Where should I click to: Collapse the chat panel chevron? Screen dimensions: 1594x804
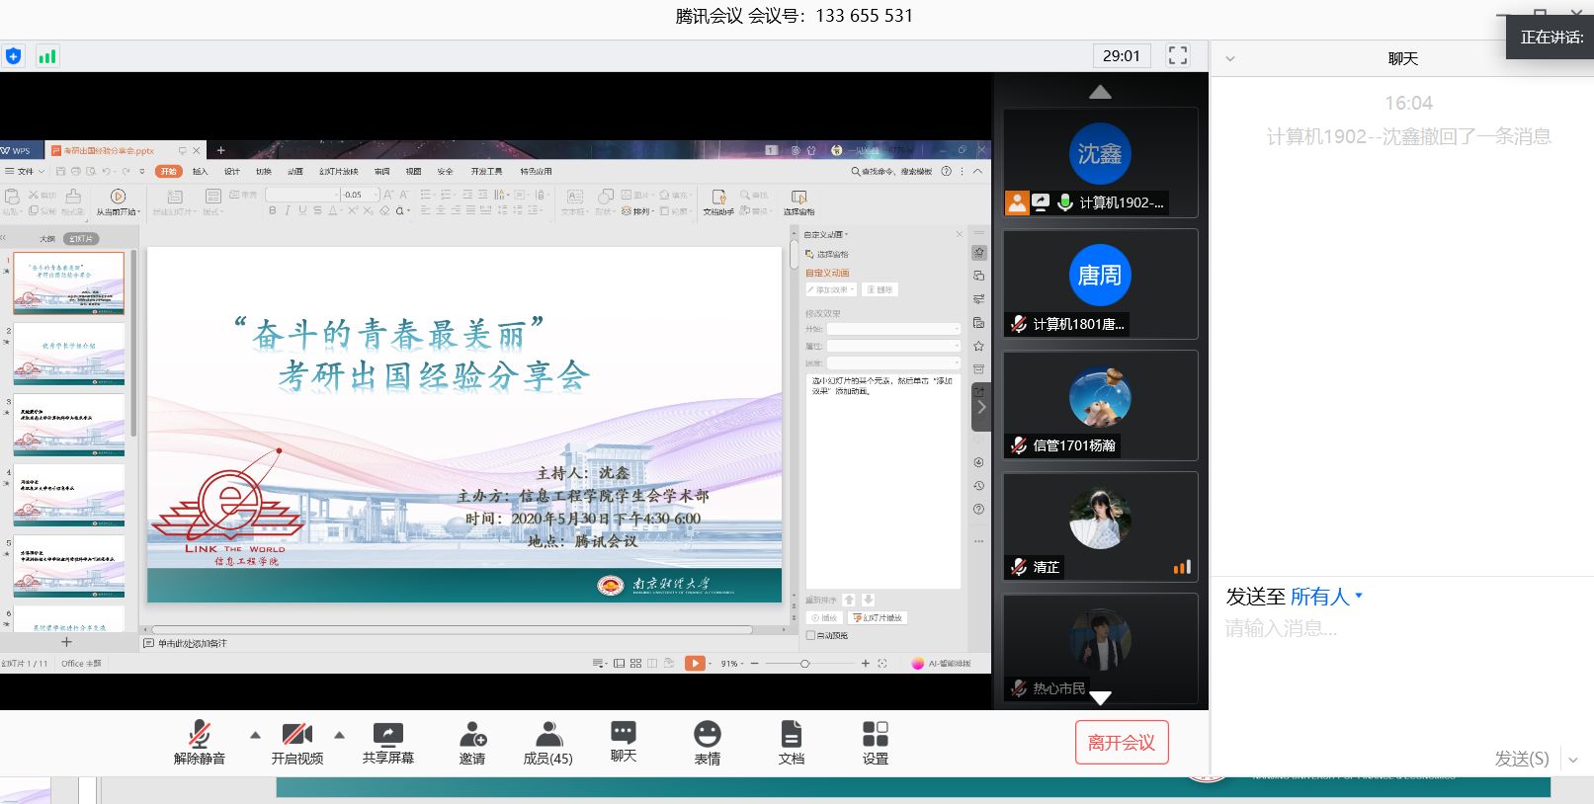1230,59
